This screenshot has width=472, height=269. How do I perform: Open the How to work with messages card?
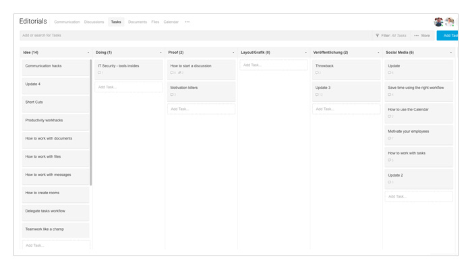point(55,177)
